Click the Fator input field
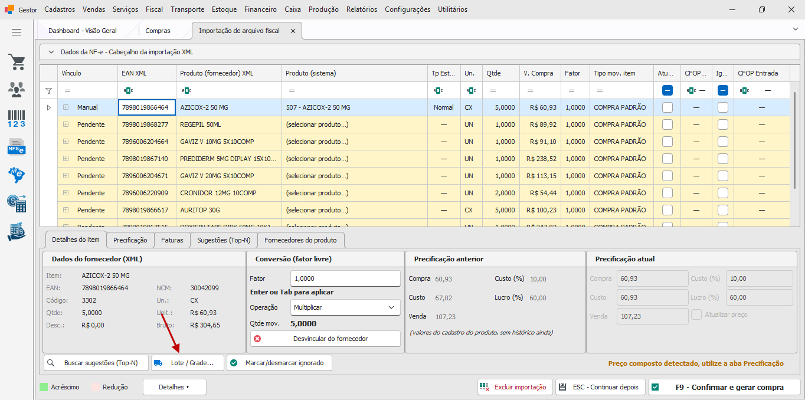This screenshot has width=805, height=400. (346, 278)
